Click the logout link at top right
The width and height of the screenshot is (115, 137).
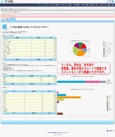pyautogui.click(x=108, y=2)
